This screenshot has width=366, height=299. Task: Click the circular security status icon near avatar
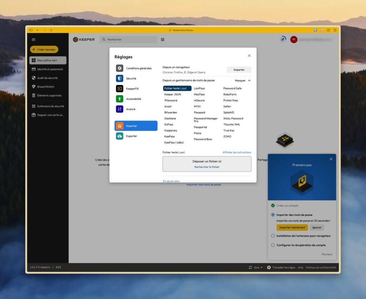coord(283,39)
